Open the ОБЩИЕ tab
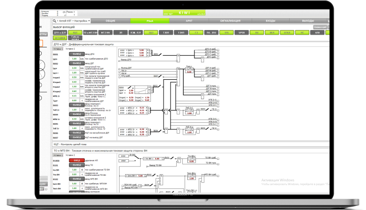 (111, 21)
